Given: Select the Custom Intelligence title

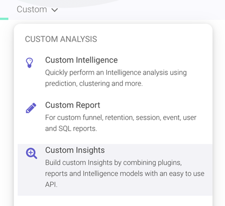Looking at the screenshot, I should 82,60.
